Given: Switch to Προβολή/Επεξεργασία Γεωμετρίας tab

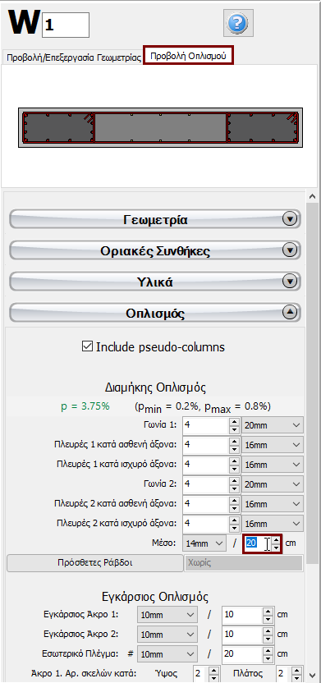Looking at the screenshot, I should (x=74, y=57).
